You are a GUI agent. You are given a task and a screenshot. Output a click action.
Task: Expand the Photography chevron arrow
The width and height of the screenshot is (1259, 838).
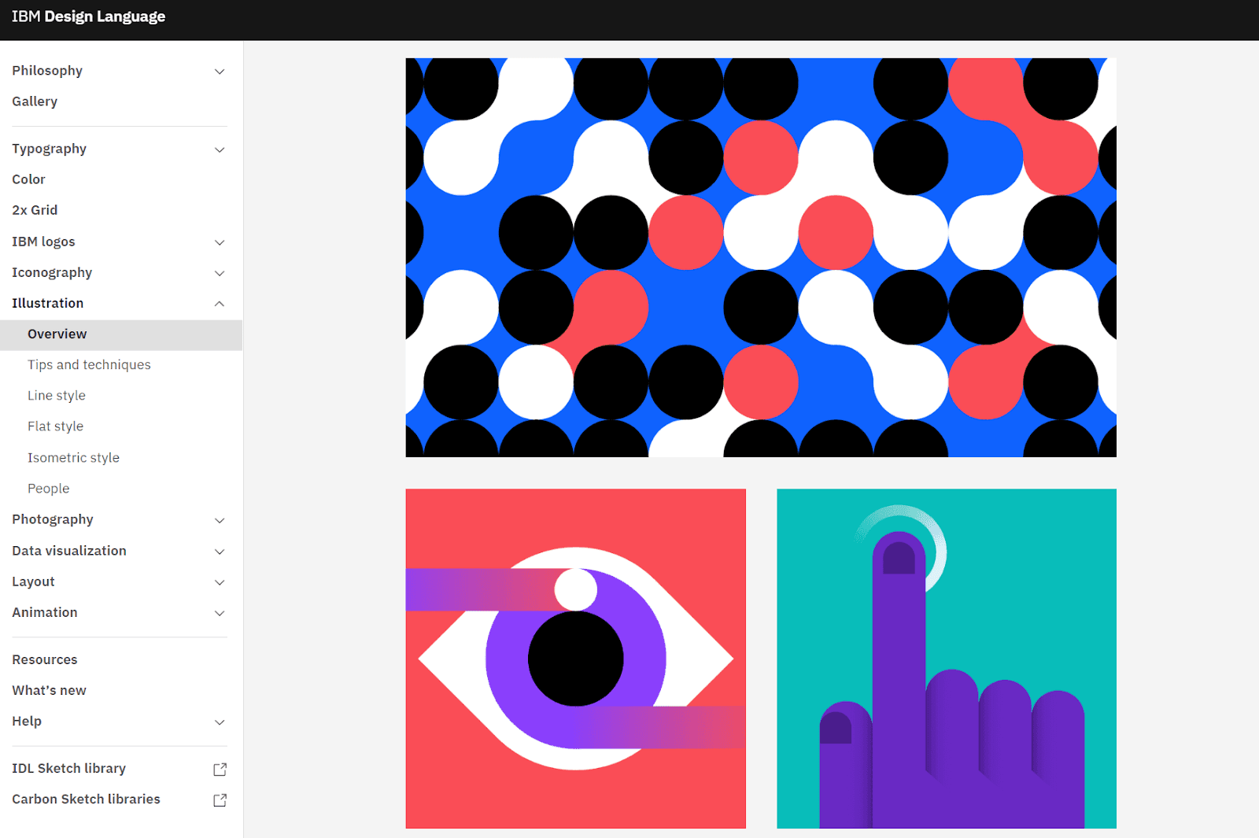point(220,520)
